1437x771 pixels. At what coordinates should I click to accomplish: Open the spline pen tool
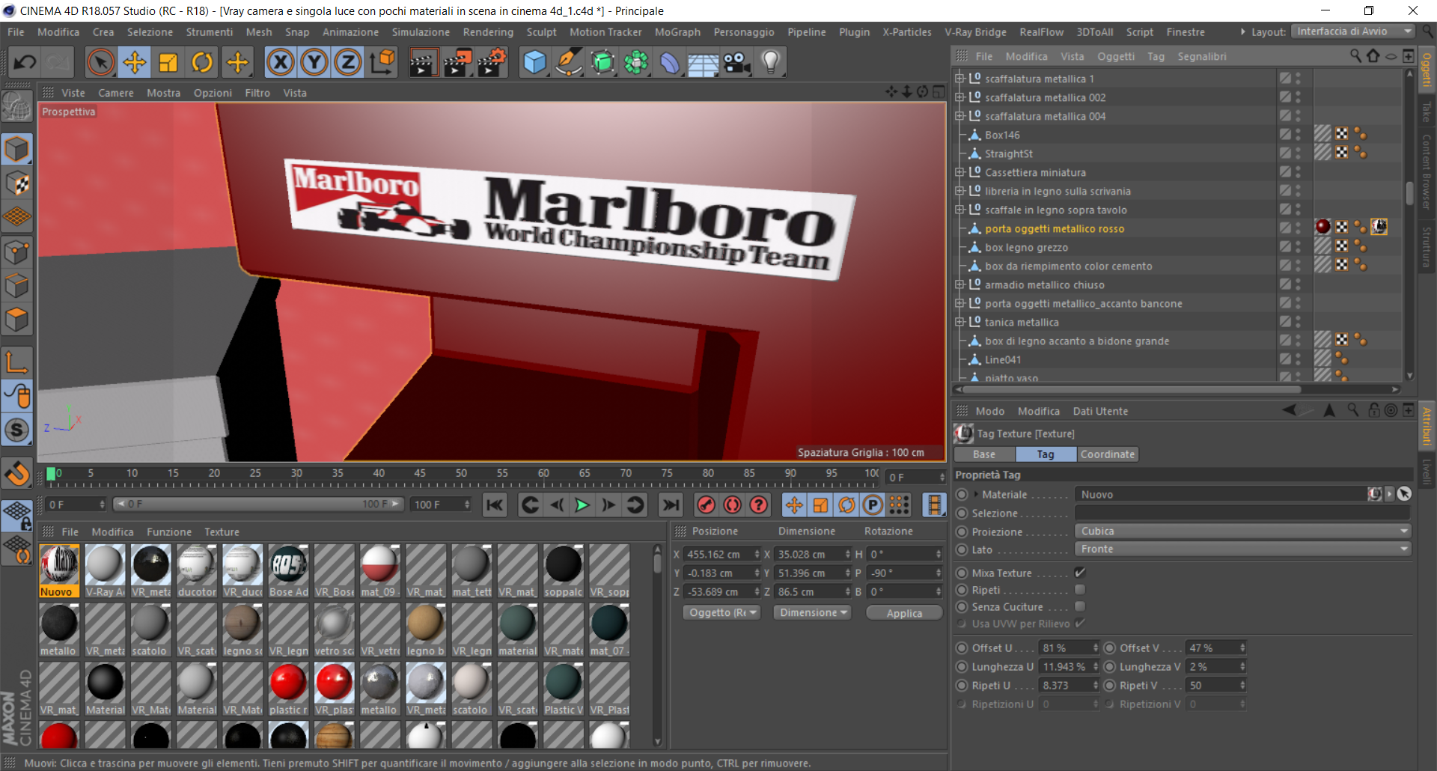click(569, 62)
